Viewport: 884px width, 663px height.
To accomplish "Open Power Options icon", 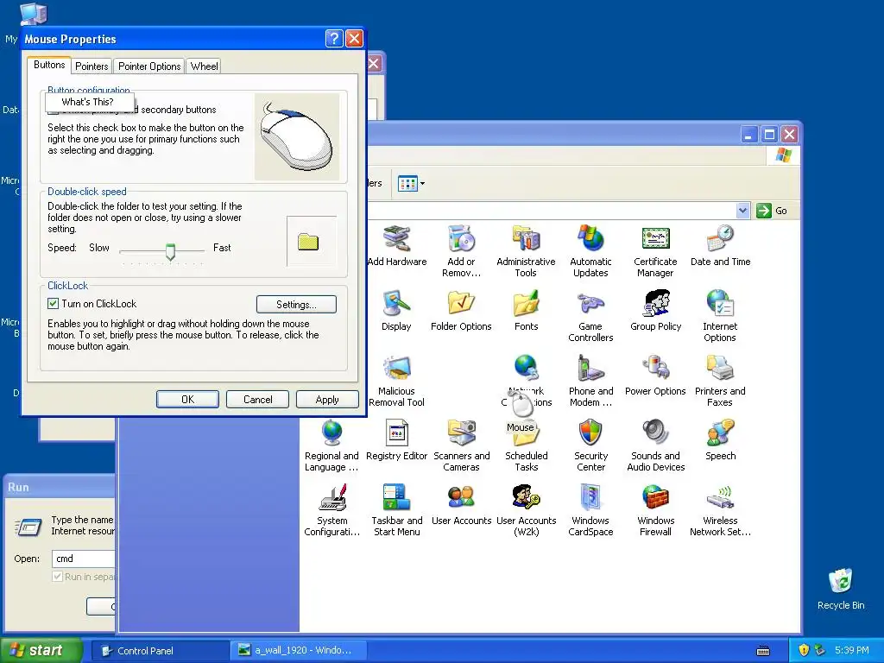I will pos(655,376).
